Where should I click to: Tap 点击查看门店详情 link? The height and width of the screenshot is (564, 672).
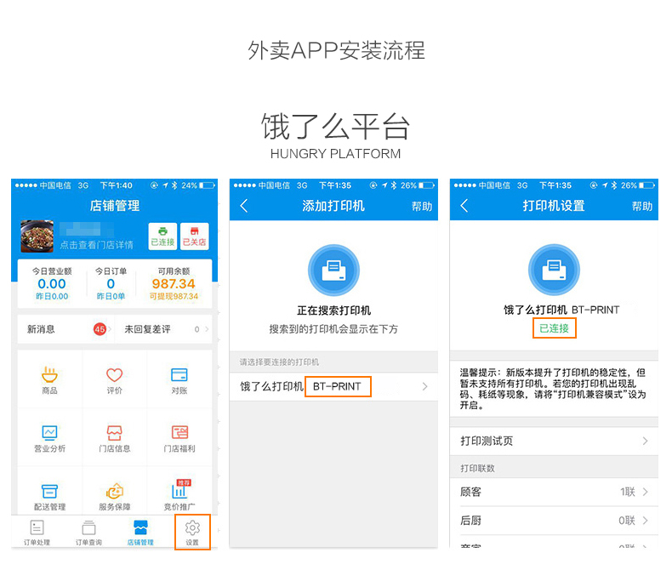(x=96, y=245)
